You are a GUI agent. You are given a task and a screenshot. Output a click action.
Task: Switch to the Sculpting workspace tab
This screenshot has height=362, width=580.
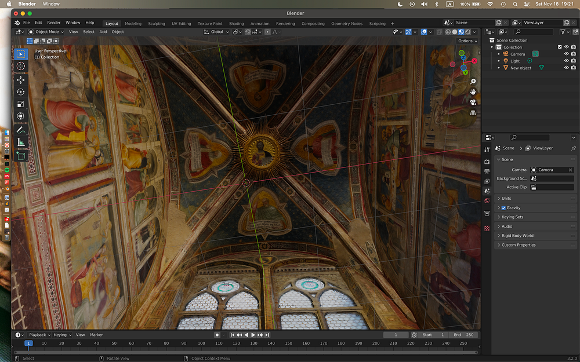(156, 24)
